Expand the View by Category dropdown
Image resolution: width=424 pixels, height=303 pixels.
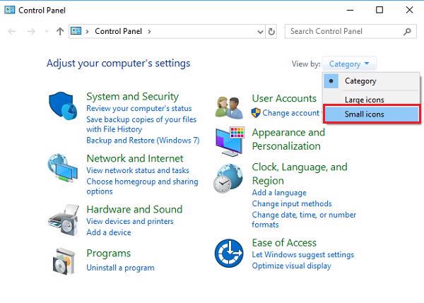click(350, 64)
